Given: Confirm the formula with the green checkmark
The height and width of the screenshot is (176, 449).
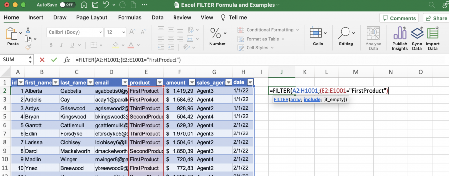Looking at the screenshot, I should pyautogui.click(x=54, y=60).
